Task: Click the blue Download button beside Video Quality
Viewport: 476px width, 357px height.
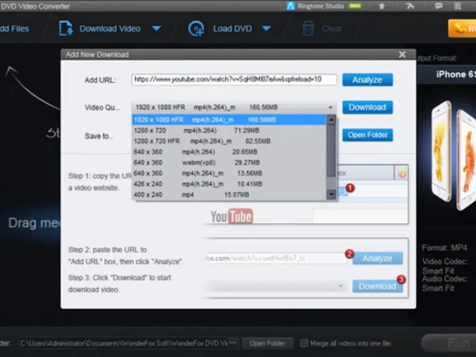Action: tap(367, 108)
